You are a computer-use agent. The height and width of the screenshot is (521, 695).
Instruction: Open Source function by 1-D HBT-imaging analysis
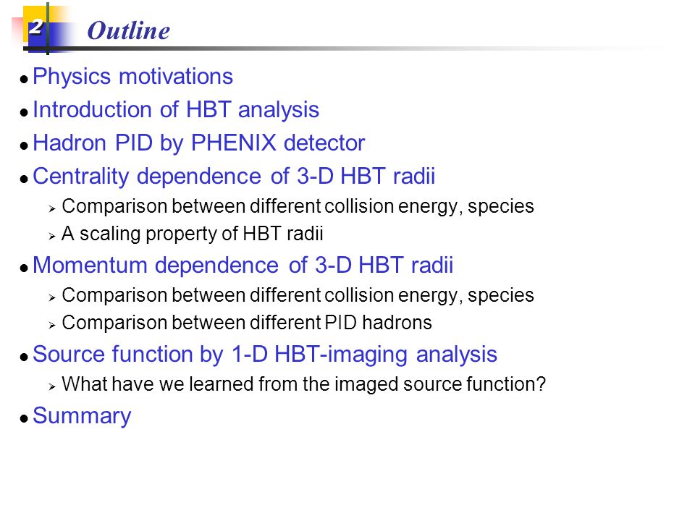pos(265,355)
